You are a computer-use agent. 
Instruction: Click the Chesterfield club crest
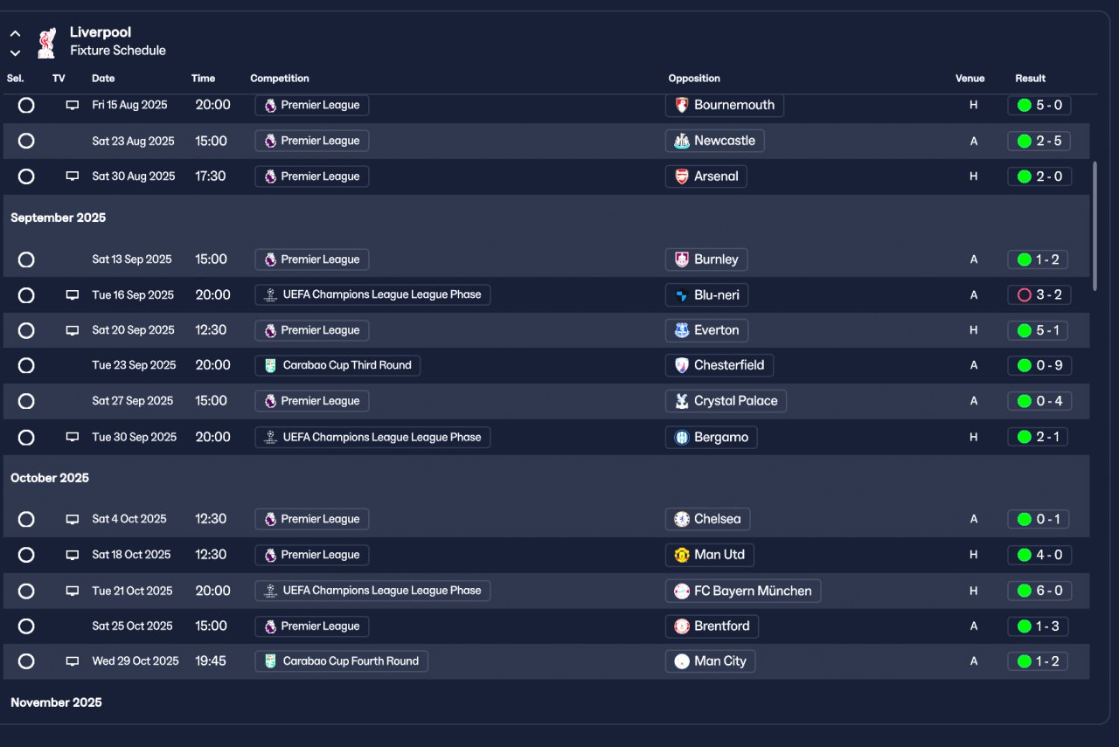pos(682,365)
